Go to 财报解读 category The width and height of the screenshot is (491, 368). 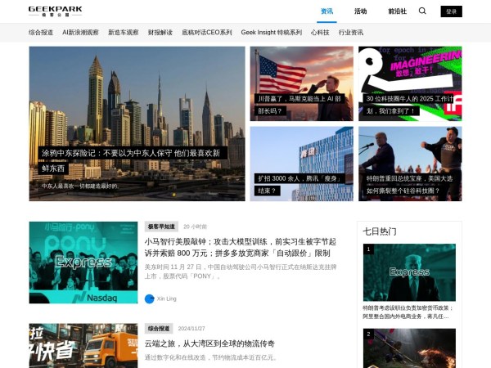(160, 33)
